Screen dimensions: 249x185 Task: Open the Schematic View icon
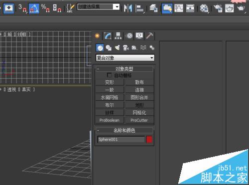click(x=190, y=8)
